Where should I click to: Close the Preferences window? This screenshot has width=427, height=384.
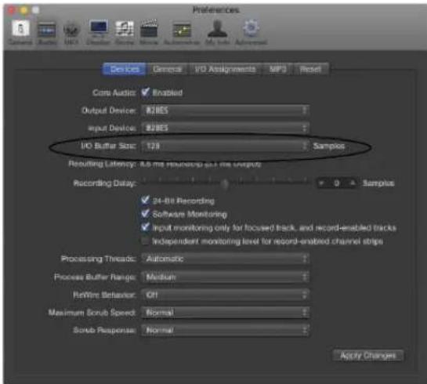coord(11,11)
